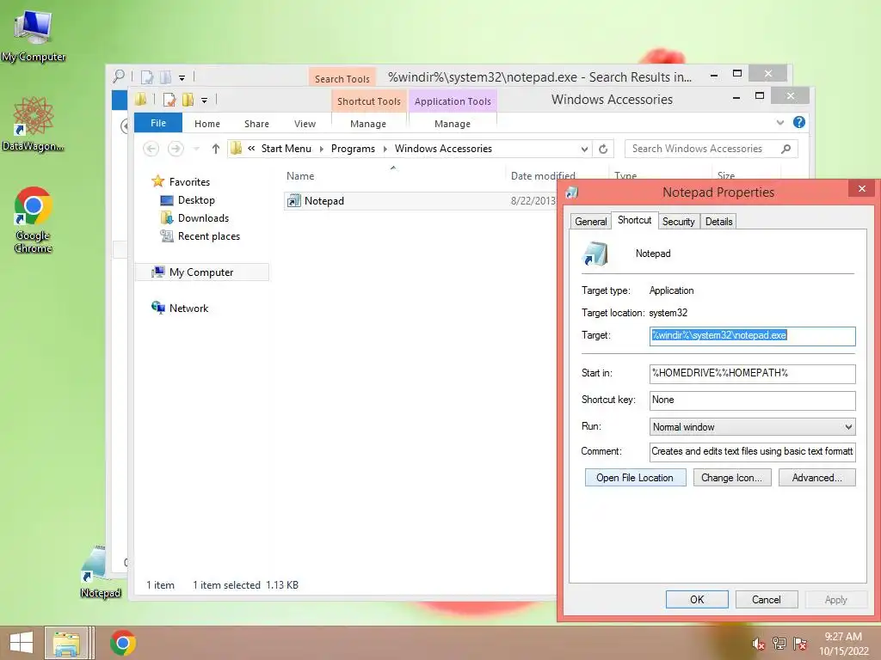Switch to the Share ribbon tab
Image resolution: width=881 pixels, height=660 pixels.
pyautogui.click(x=256, y=124)
